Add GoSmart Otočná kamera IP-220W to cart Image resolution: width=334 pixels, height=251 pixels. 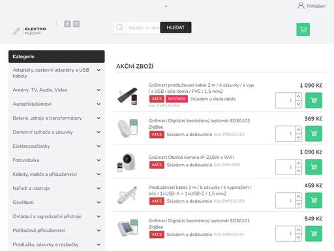[314, 167]
